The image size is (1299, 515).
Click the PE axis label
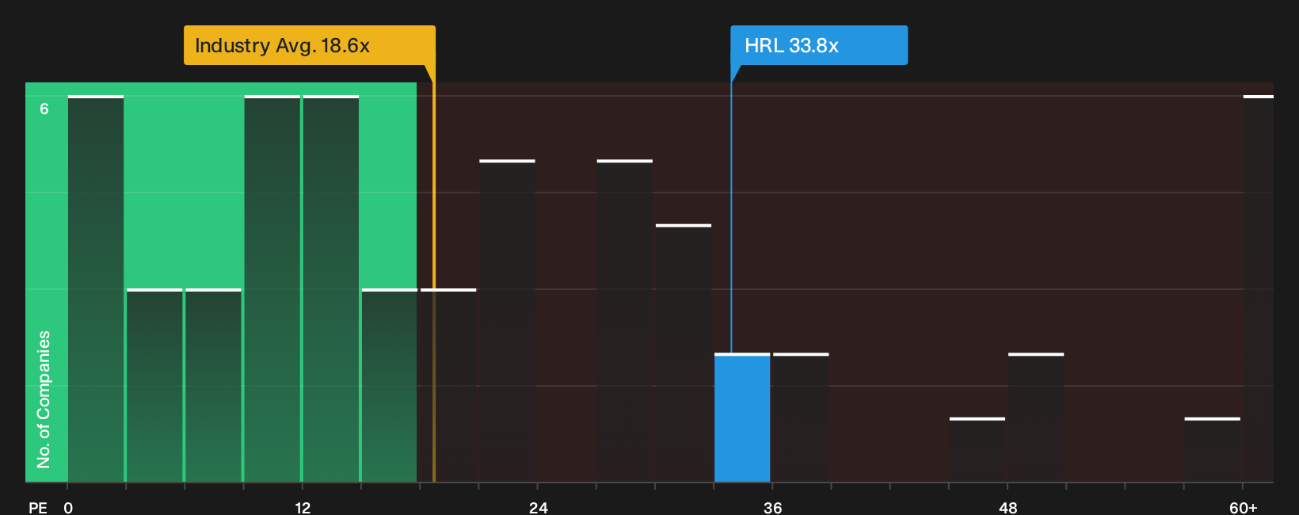click(x=38, y=507)
